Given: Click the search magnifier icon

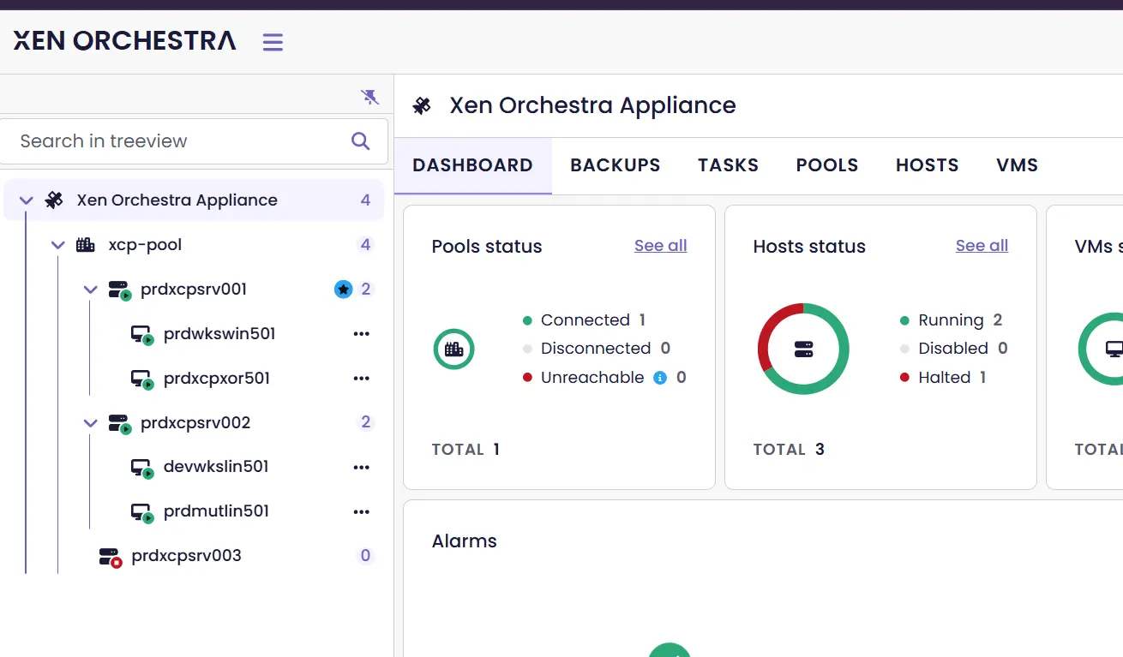Looking at the screenshot, I should coord(361,141).
